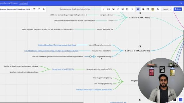
Task: Select Material Designs Components node
Action: [x=100, y=45]
